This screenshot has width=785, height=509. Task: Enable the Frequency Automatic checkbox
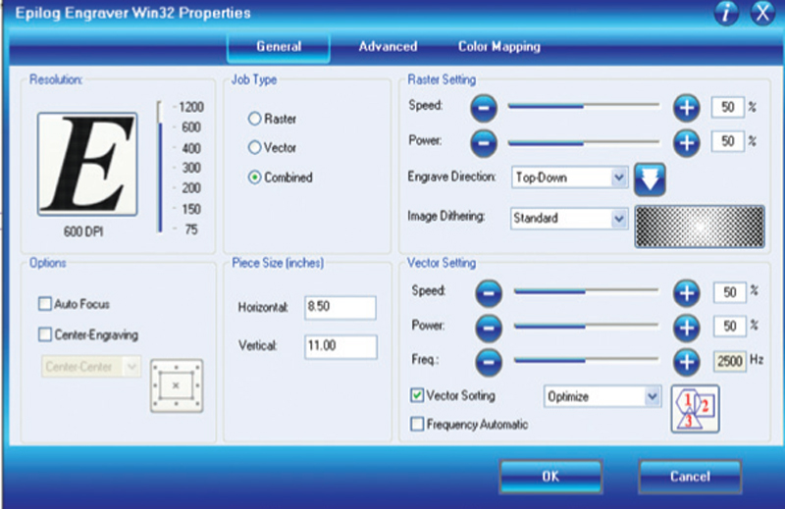click(x=416, y=425)
